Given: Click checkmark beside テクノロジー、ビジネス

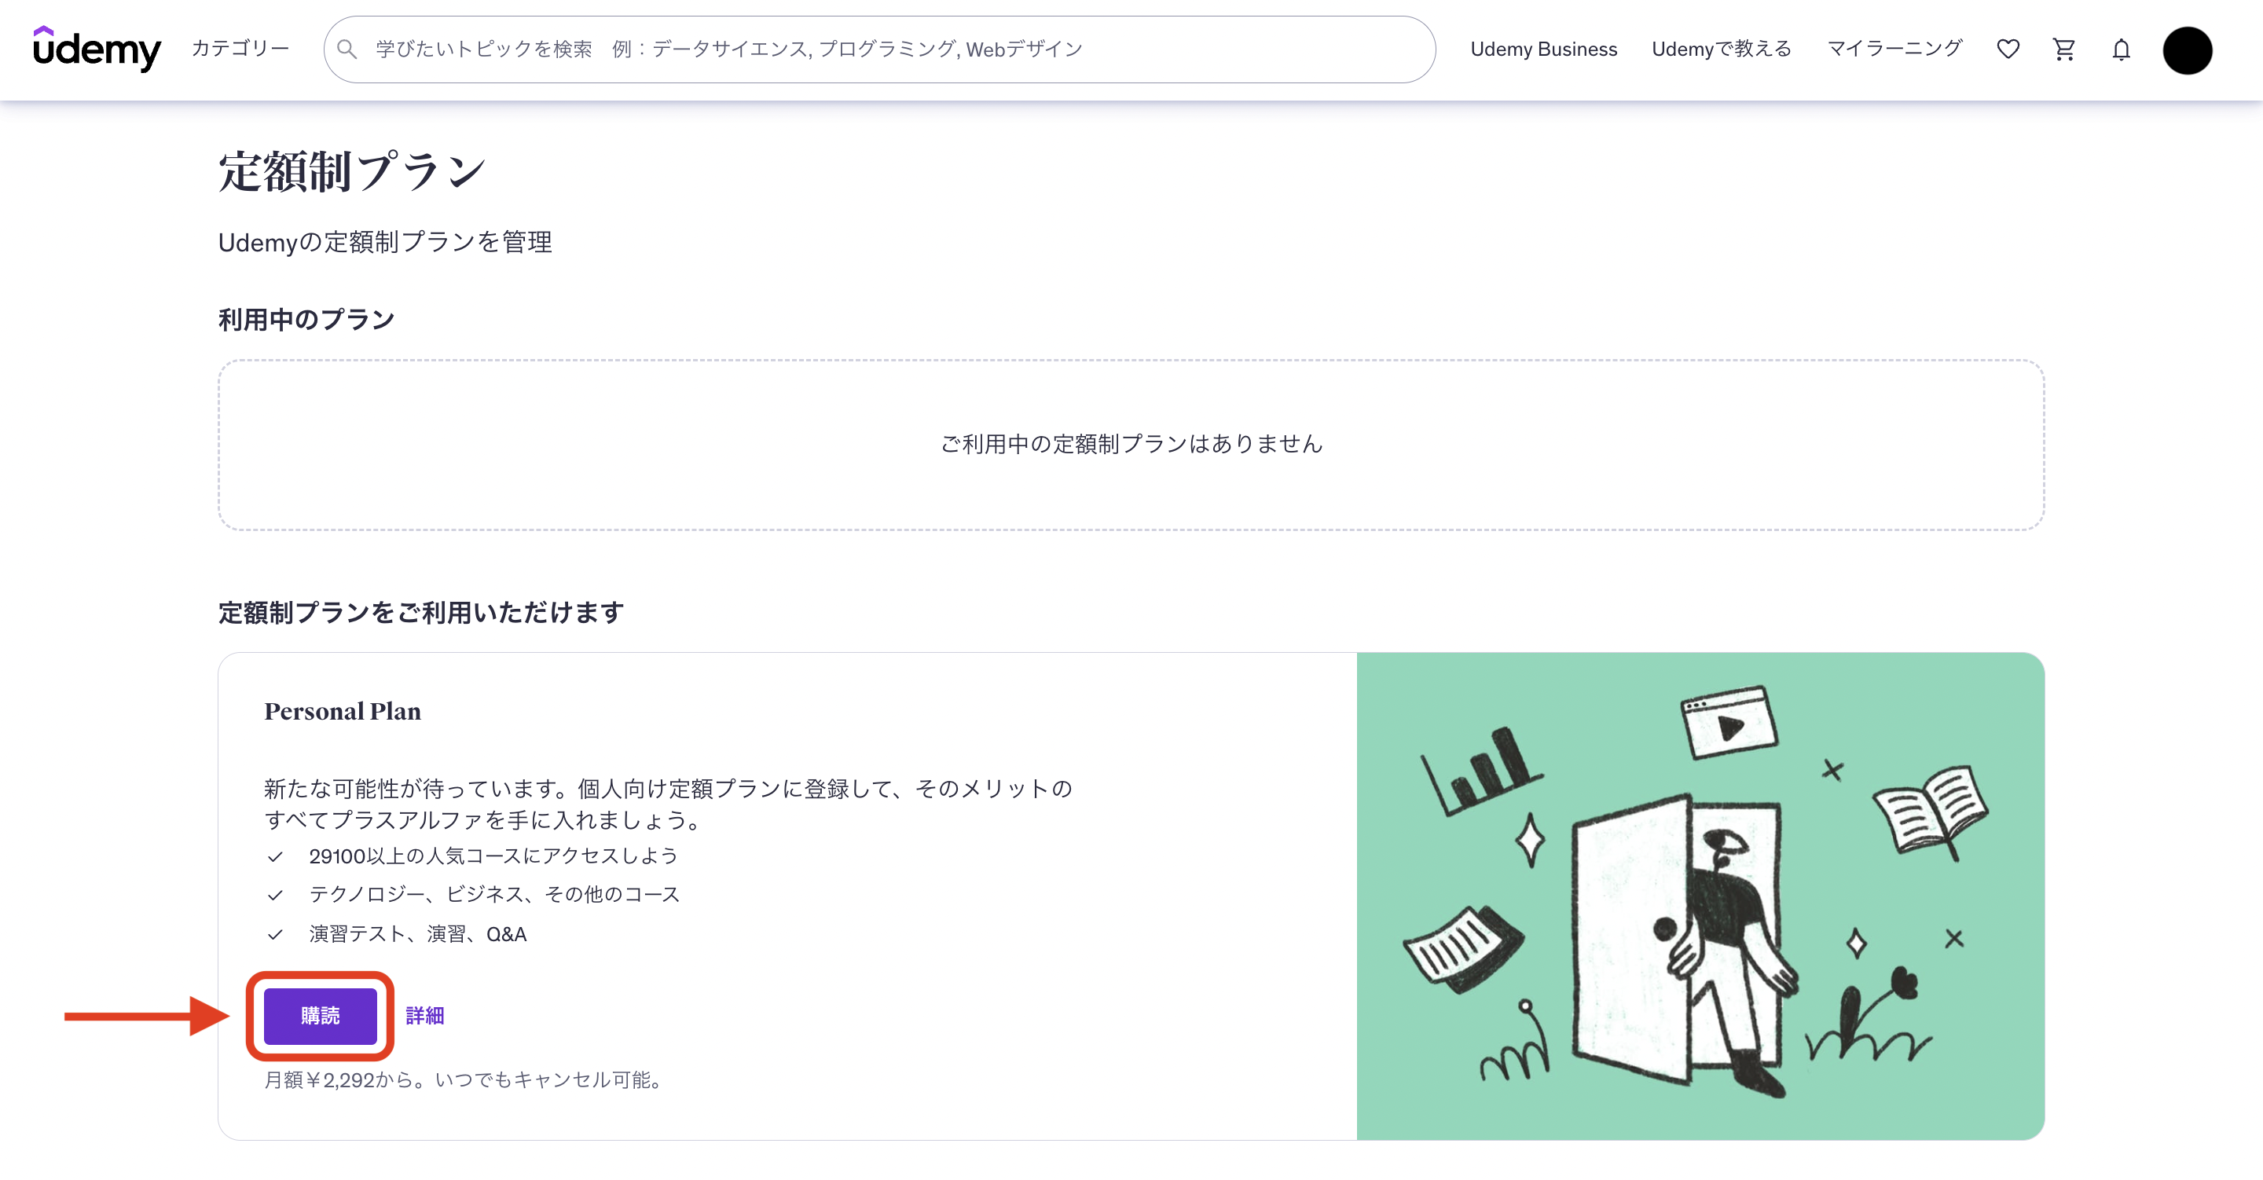Looking at the screenshot, I should (275, 896).
